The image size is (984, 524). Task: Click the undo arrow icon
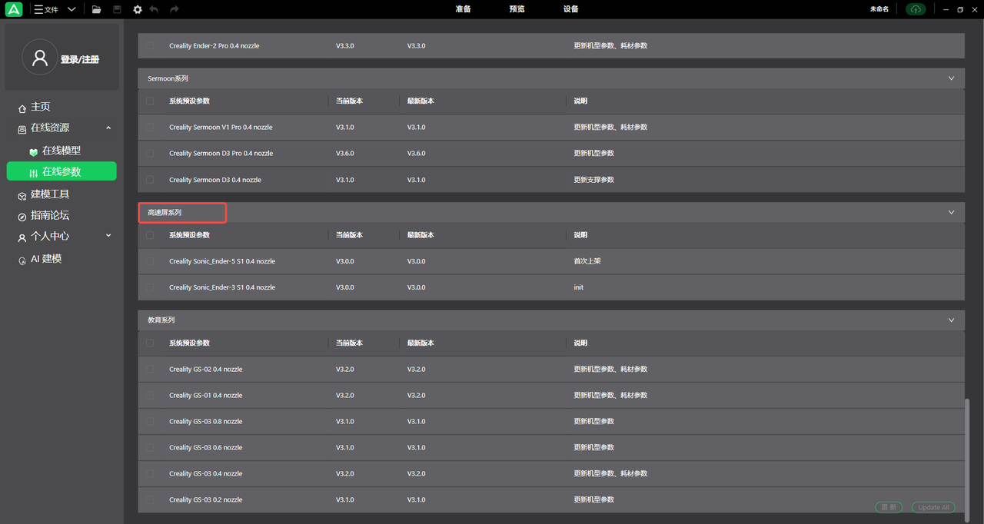pyautogui.click(x=155, y=9)
